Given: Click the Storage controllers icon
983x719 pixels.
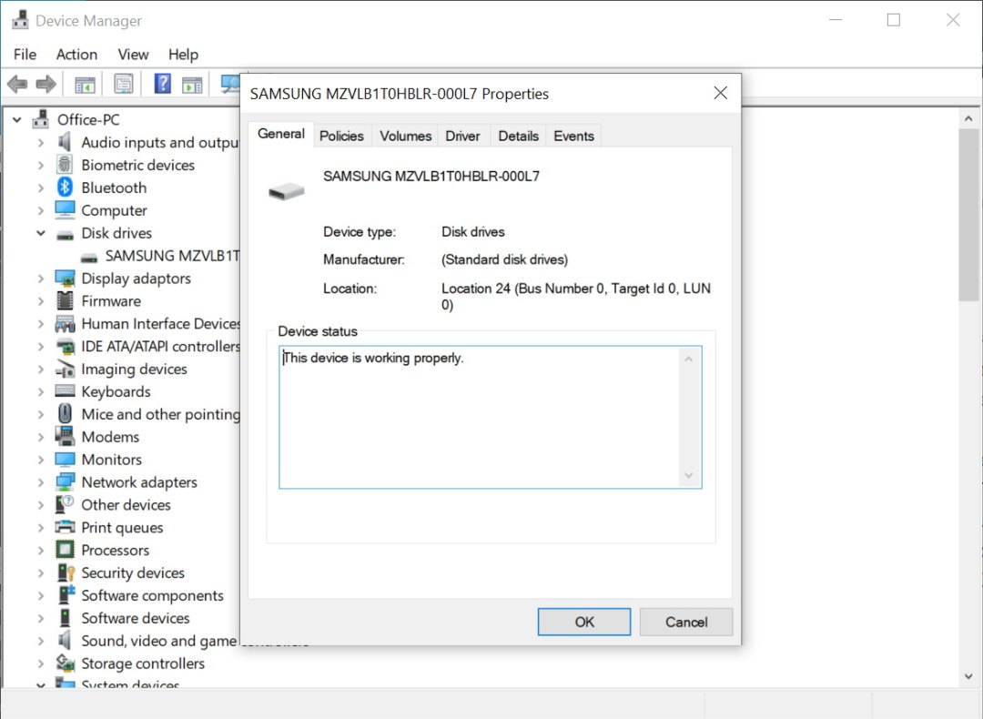Looking at the screenshot, I should (x=66, y=663).
